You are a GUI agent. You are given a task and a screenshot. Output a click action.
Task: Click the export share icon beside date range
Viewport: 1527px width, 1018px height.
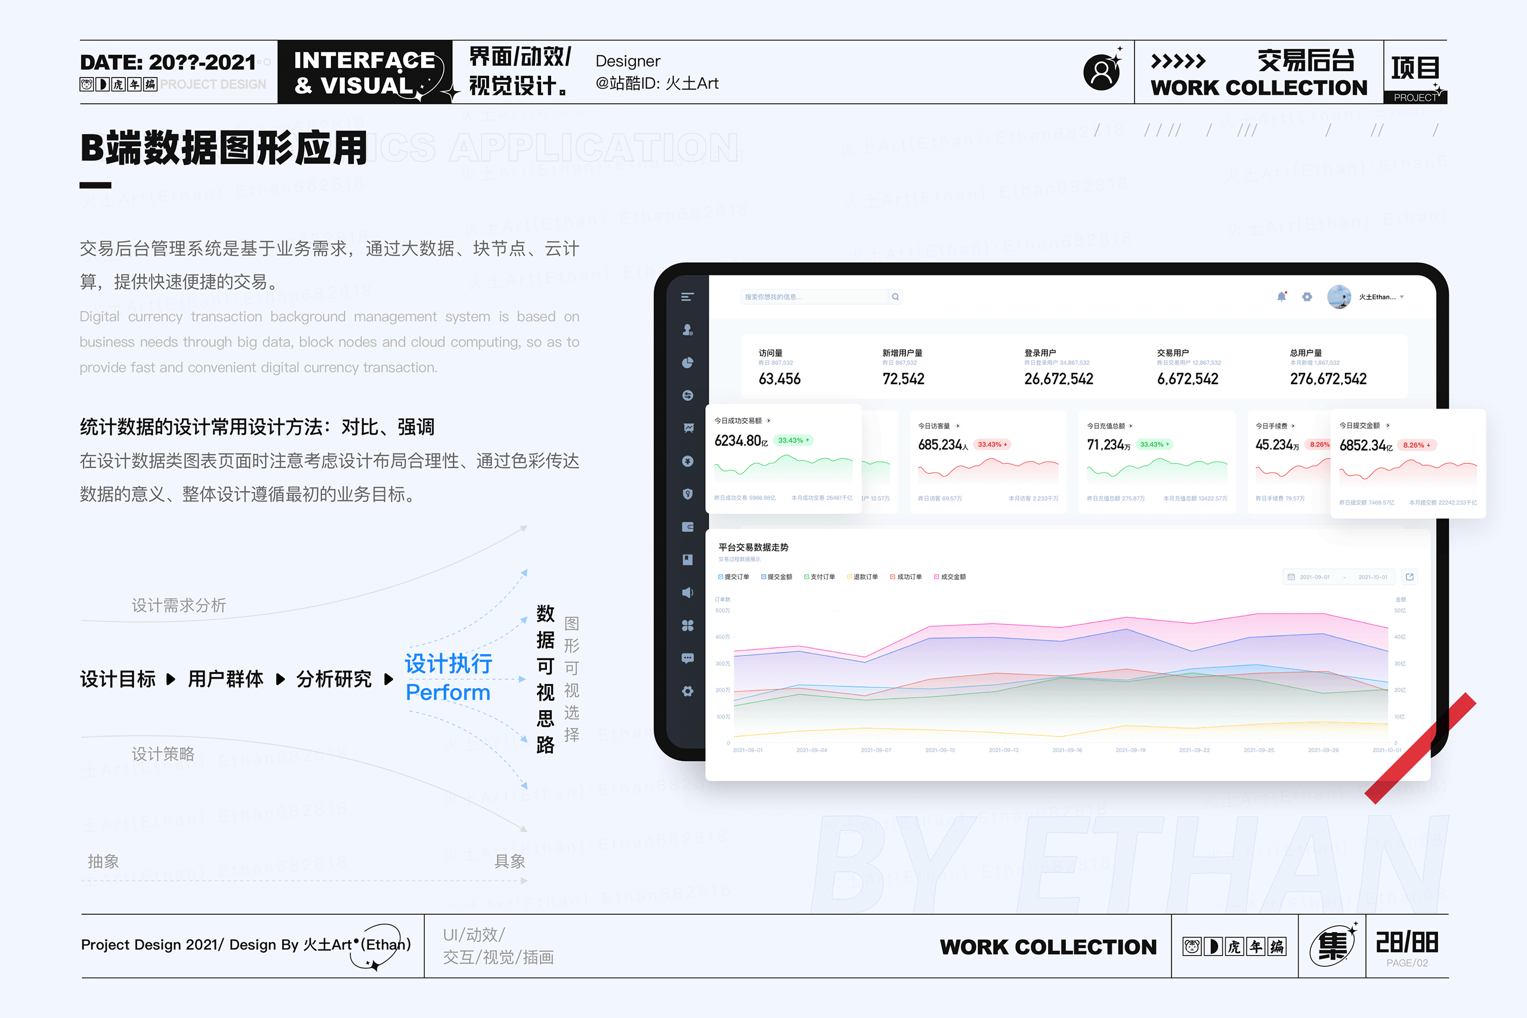coord(1409,577)
